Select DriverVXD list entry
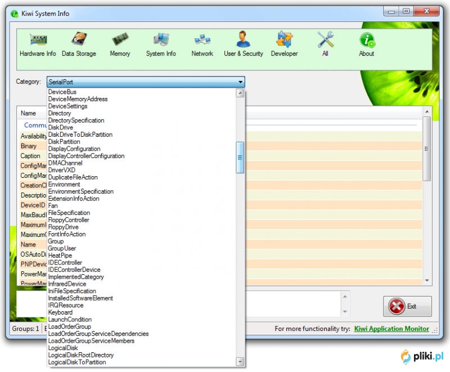 142,170
